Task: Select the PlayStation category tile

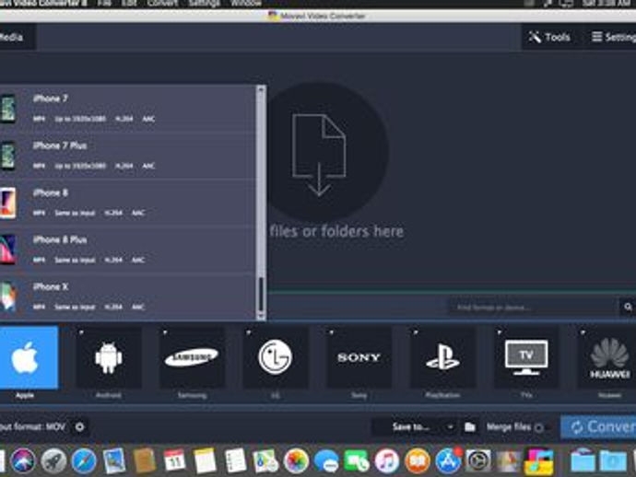Action: coord(442,357)
